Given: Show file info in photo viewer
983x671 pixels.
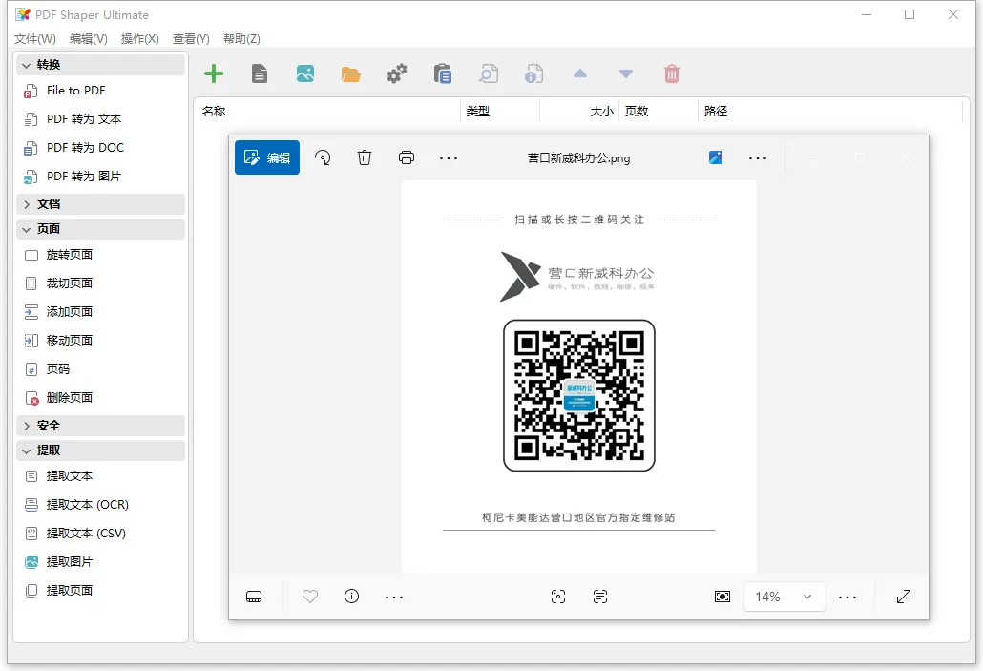Looking at the screenshot, I should 352,597.
